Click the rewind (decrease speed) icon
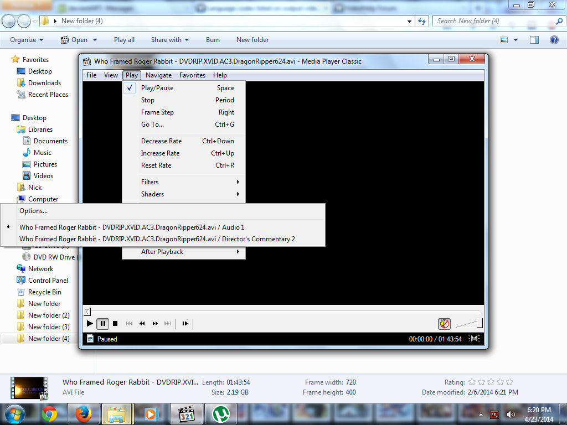567x425 pixels. tap(142, 323)
